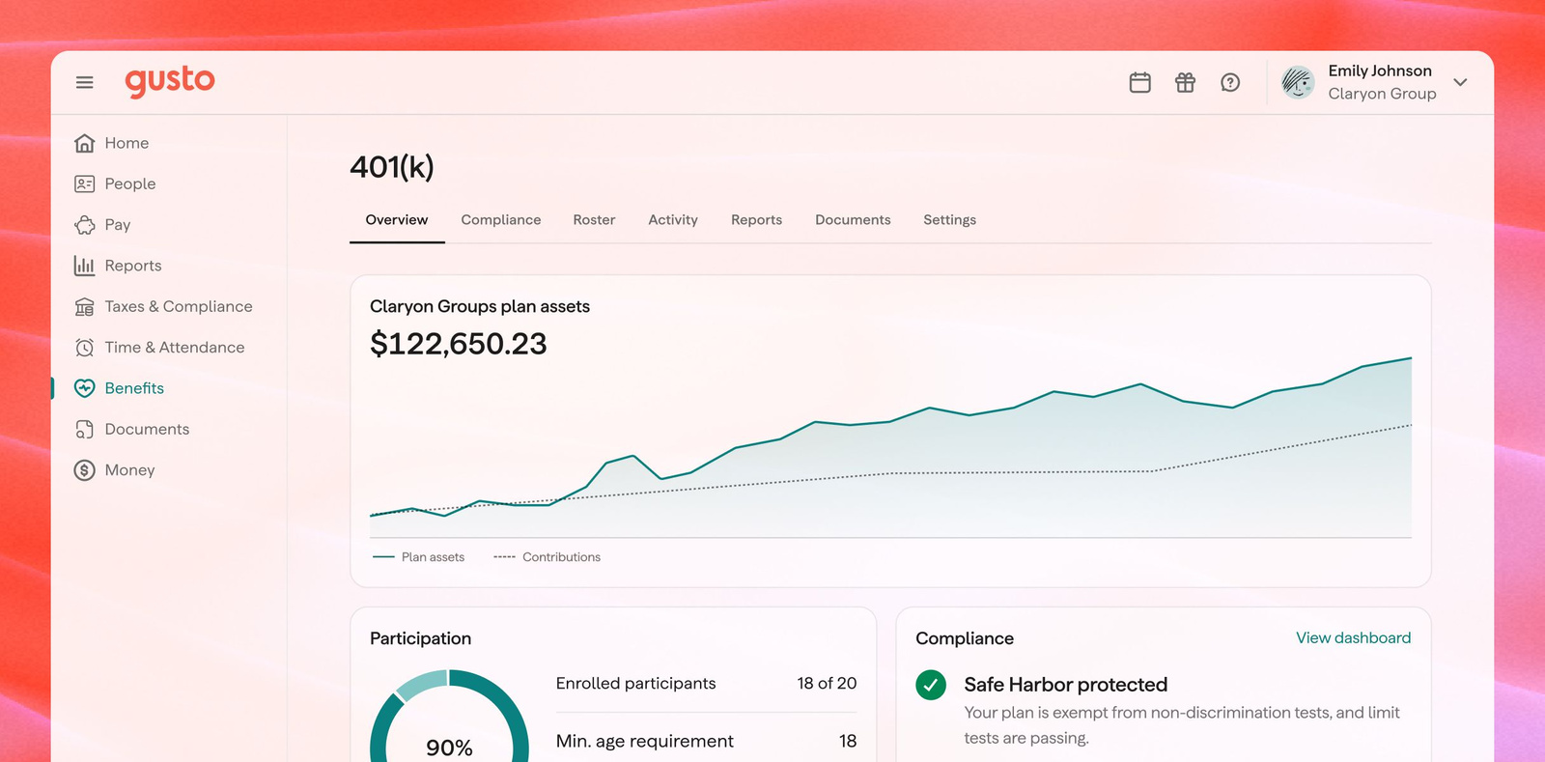Viewport: 1545px width, 762px height.
Task: Click the Documents sidebar icon
Action: [x=85, y=430]
